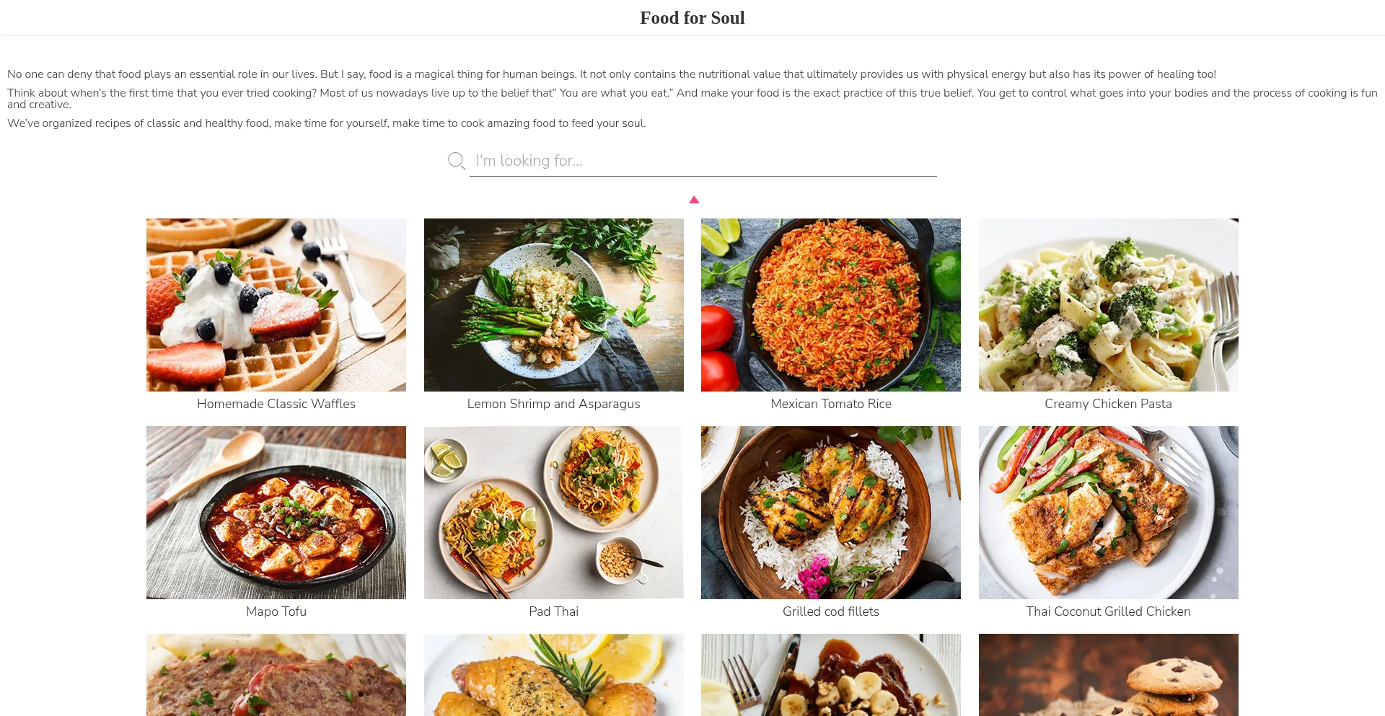The height and width of the screenshot is (716, 1385).
Task: Collapse using the pink triangle arrow
Action: click(694, 200)
